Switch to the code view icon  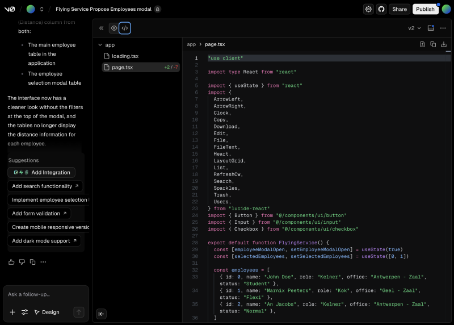(x=125, y=28)
